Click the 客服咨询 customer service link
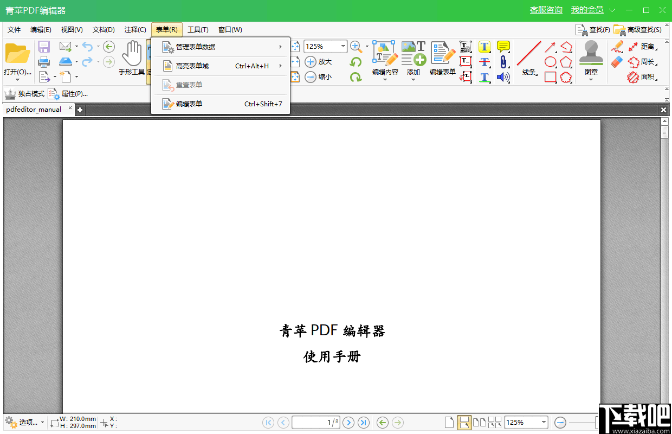Viewport: 672px width, 434px height. click(x=546, y=10)
